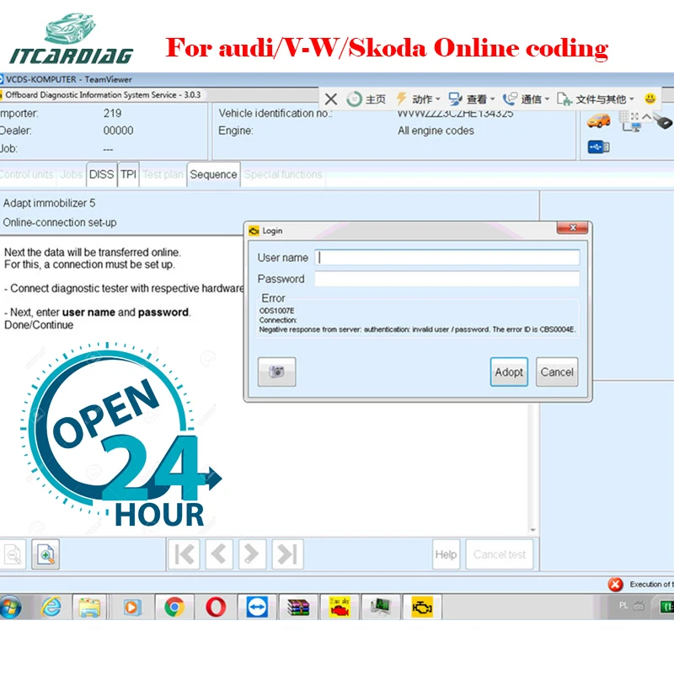Image resolution: width=674 pixels, height=674 pixels.
Task: Open File Explorer from taskbar
Action: (x=89, y=607)
